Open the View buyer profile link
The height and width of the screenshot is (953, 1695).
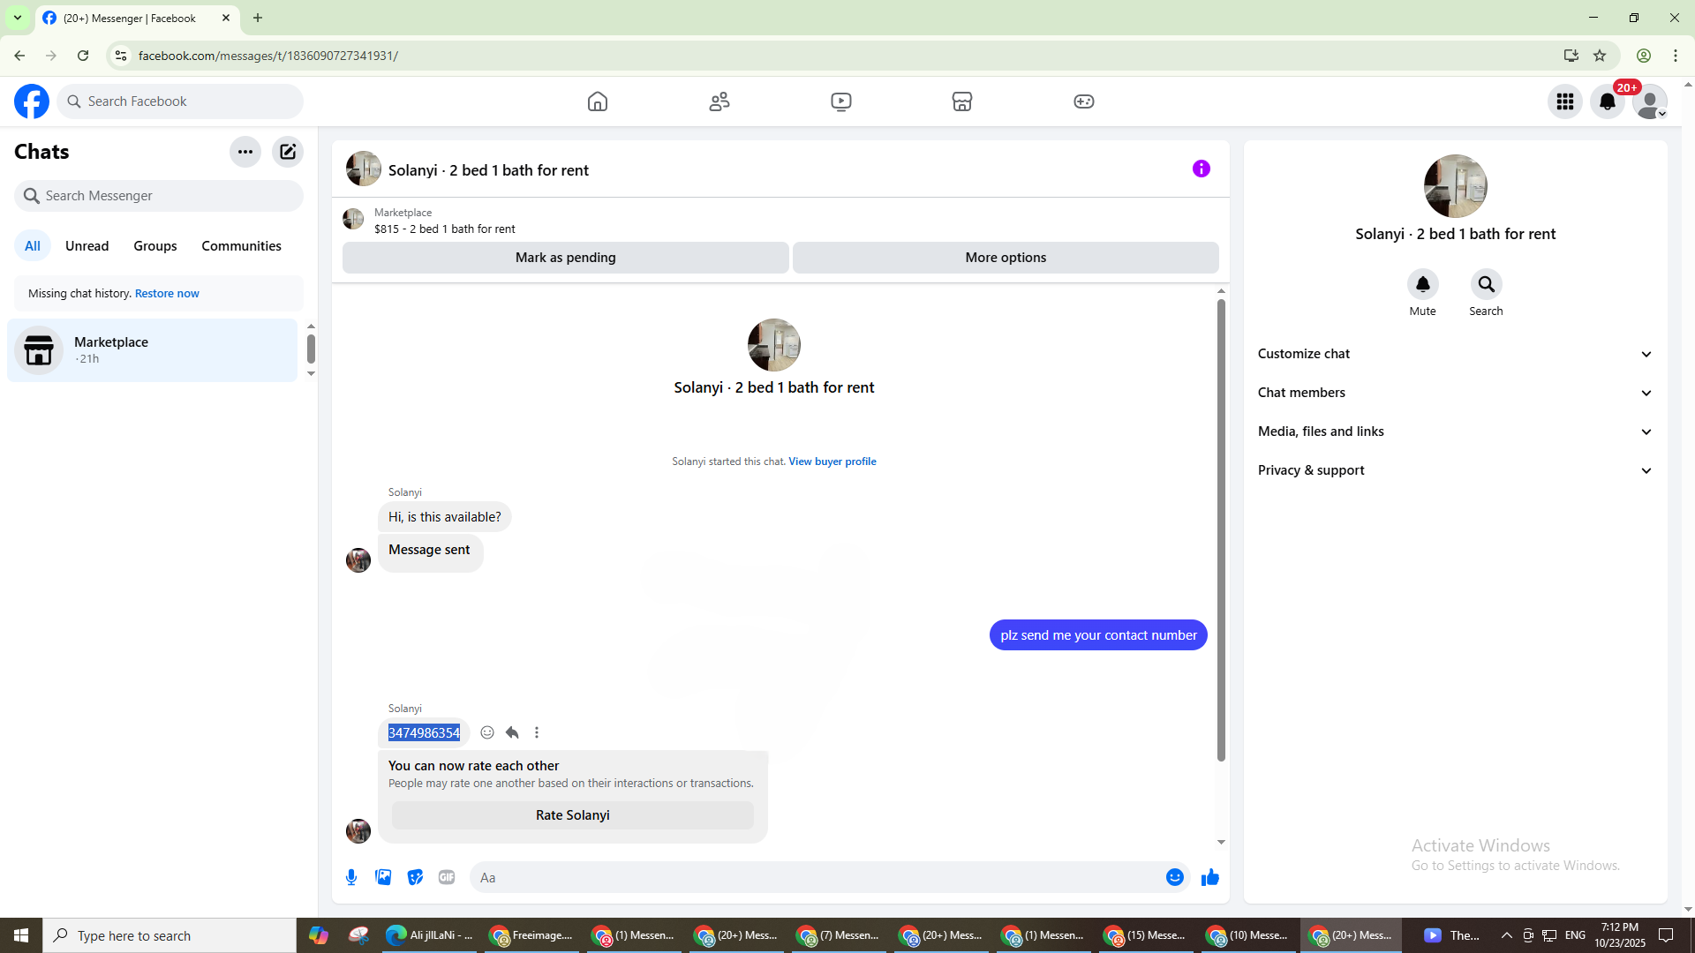(832, 461)
